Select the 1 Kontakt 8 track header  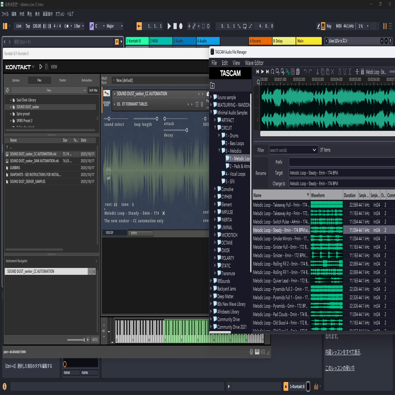137,41
